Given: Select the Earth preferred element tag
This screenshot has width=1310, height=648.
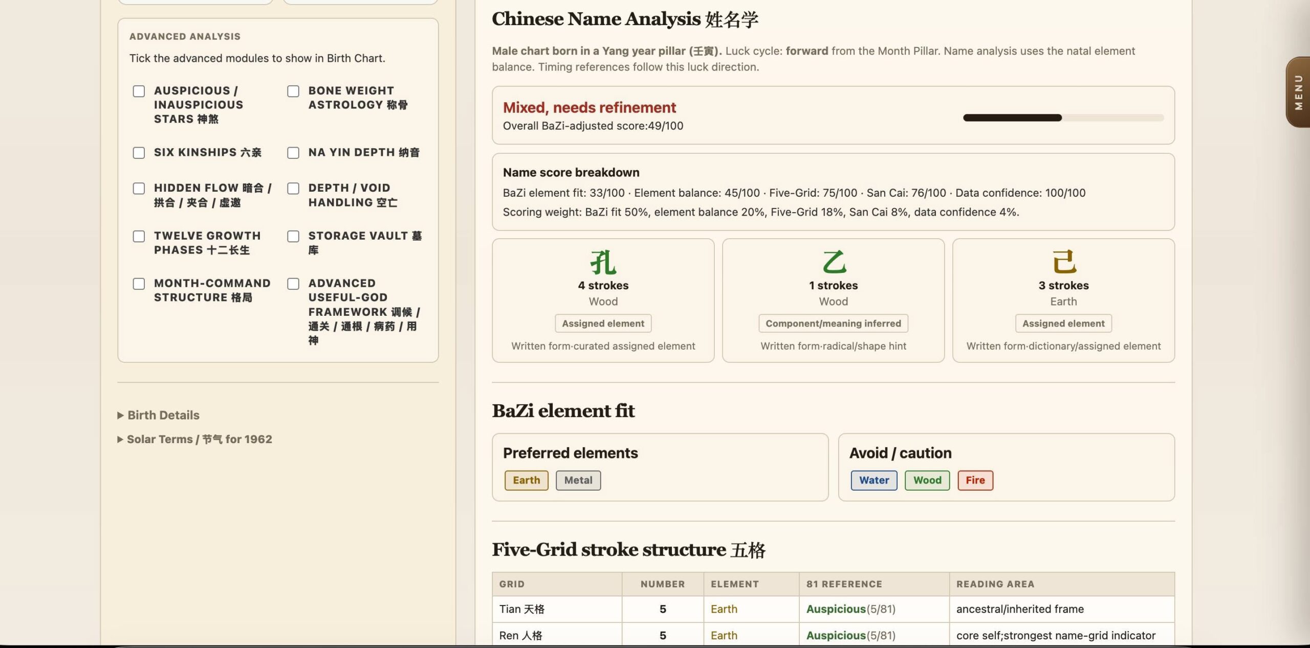Looking at the screenshot, I should pyautogui.click(x=527, y=480).
